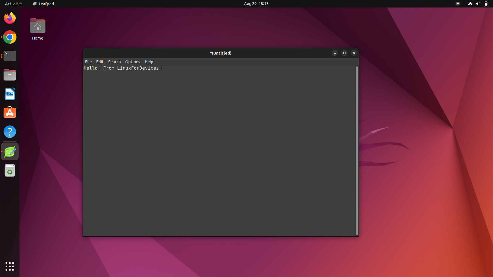Click the Show Applications grid
Viewport: 493px width, 277px height.
(10, 266)
